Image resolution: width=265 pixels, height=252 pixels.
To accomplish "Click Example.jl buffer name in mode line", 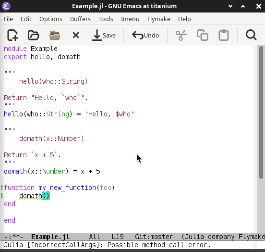I will (50, 237).
